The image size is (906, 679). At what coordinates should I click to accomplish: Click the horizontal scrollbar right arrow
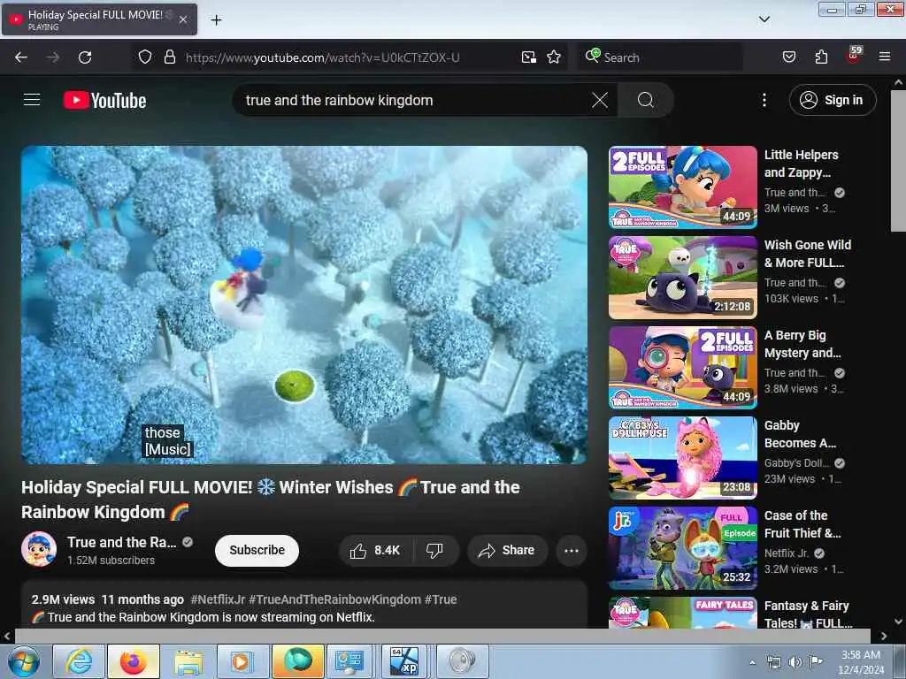point(884,636)
